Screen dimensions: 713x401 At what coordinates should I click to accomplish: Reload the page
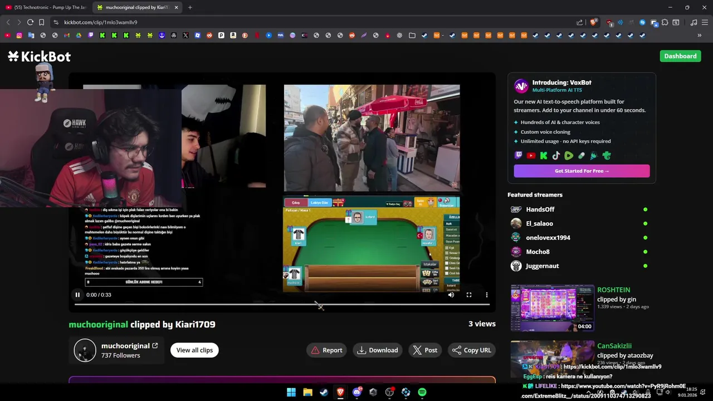pos(30,22)
